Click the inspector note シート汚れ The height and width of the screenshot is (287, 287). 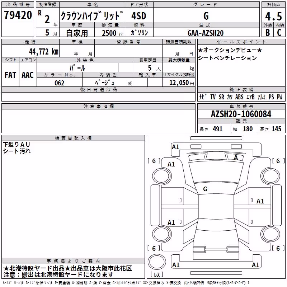pyautogui.click(x=17, y=151)
